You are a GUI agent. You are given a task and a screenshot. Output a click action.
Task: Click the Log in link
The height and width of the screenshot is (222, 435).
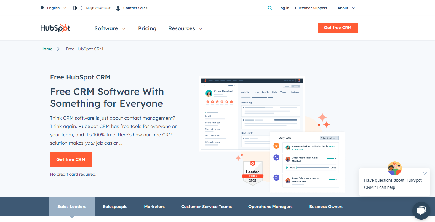point(284,8)
